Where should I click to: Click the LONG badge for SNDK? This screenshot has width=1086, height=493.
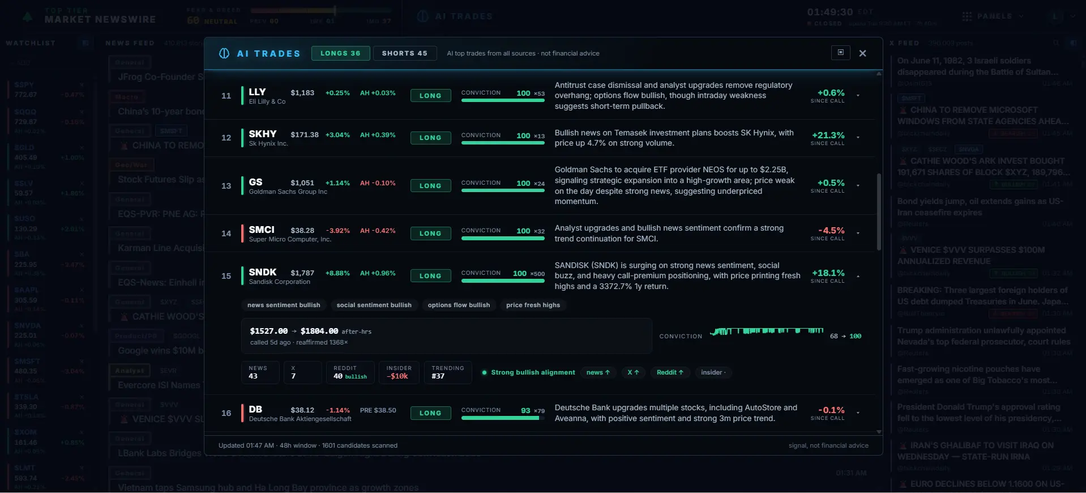(x=430, y=276)
